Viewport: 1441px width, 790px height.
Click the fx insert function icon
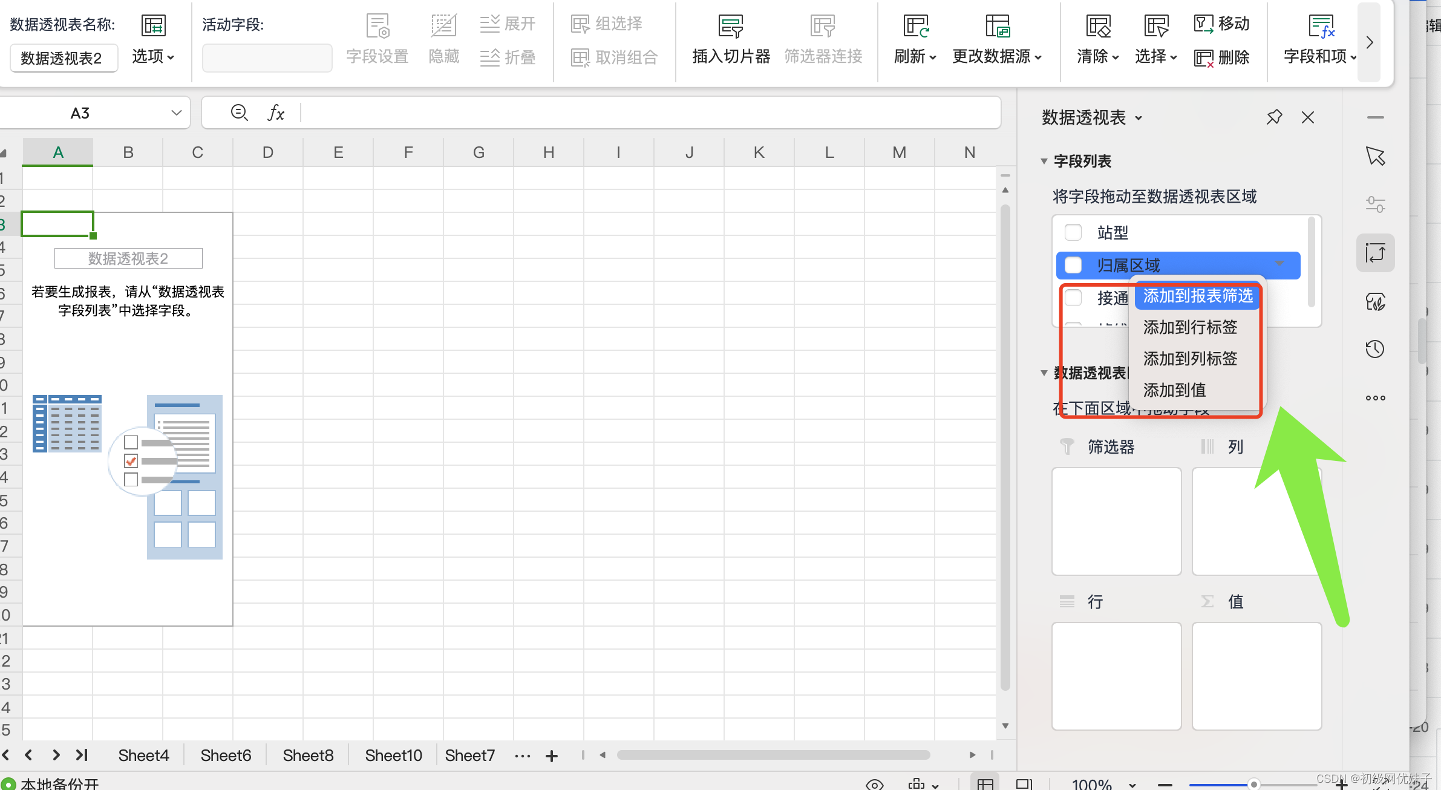(276, 113)
